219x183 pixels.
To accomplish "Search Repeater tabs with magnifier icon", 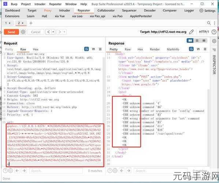I will [209, 23].
